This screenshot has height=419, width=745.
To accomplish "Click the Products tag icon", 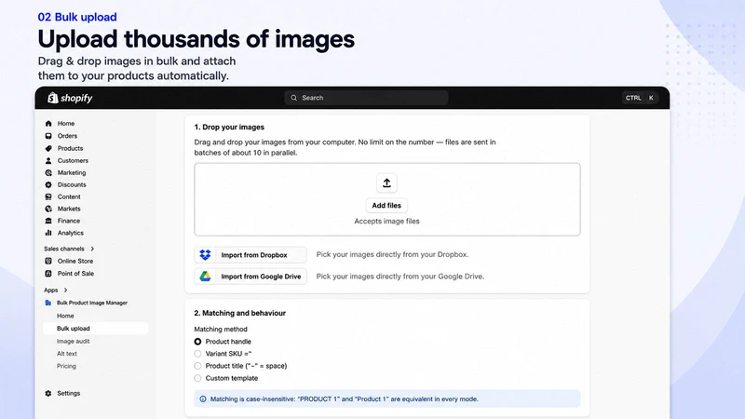I will (x=48, y=148).
